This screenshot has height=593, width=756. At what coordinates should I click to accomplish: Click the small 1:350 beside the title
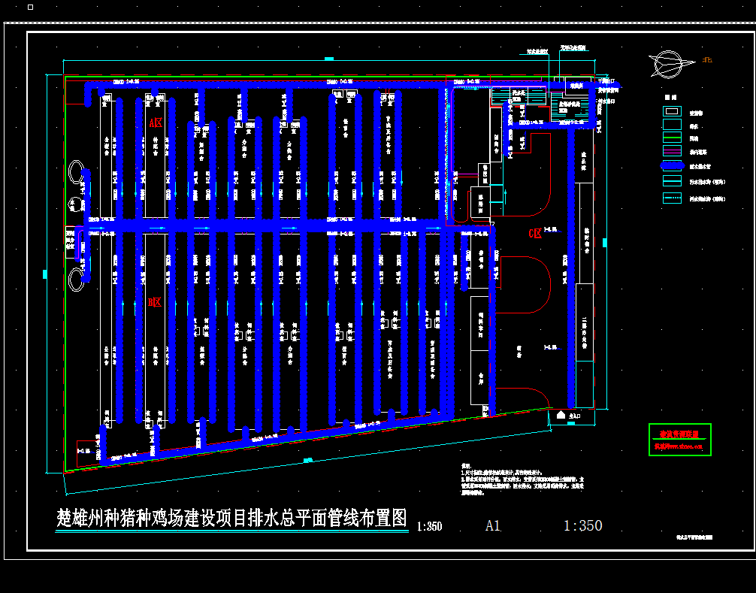(429, 526)
